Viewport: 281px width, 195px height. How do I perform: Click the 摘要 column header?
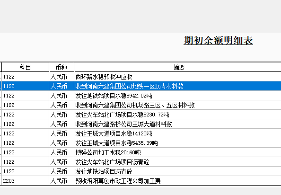tap(177, 67)
